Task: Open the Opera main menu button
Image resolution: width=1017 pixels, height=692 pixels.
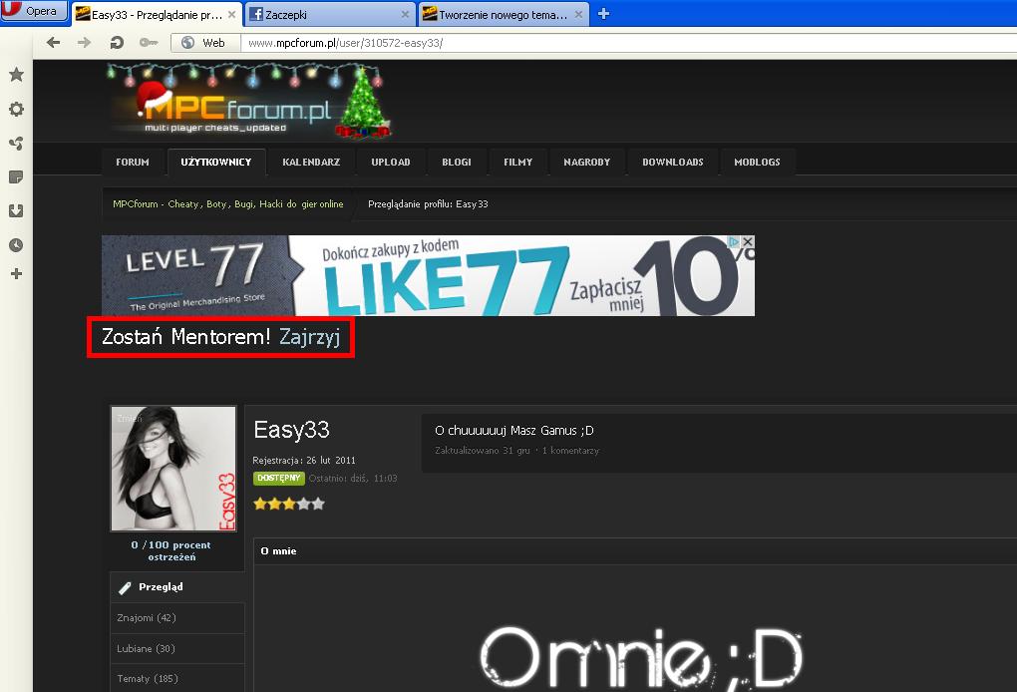Action: tap(34, 11)
